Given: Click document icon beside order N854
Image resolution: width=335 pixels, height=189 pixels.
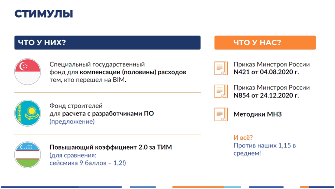Looking at the screenshot, I should point(221,92).
